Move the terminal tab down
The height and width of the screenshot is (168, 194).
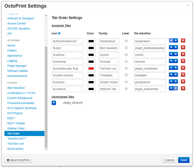(175, 61)
